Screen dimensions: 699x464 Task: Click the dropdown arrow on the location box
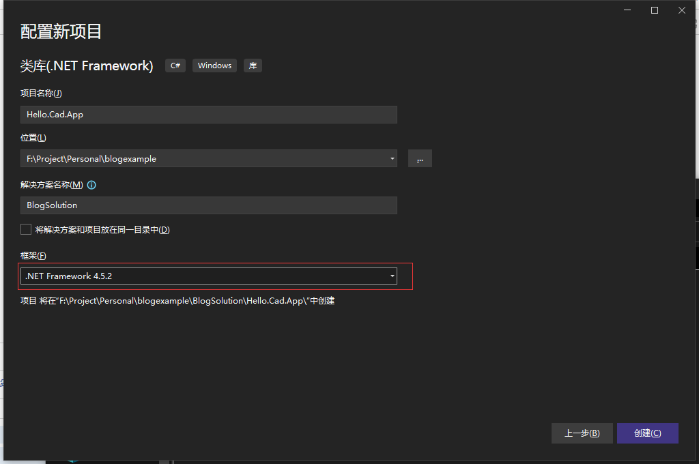pyautogui.click(x=392, y=158)
